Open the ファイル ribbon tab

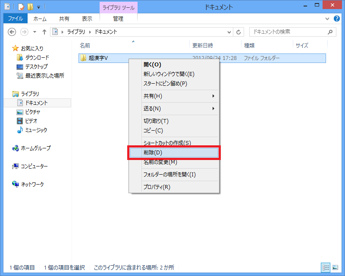15,19
